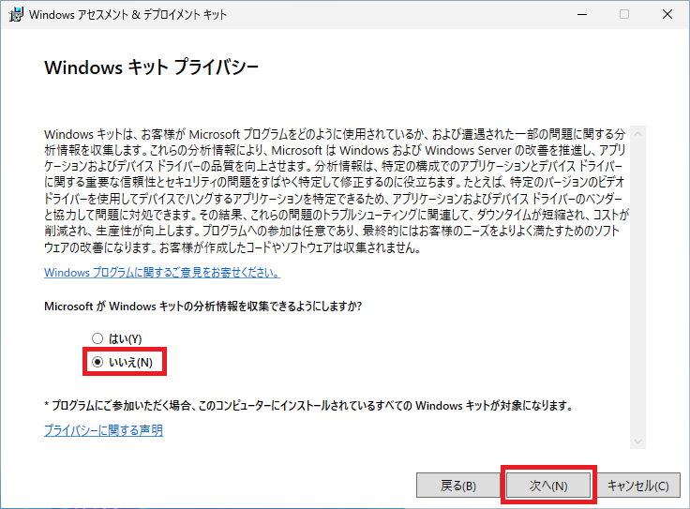Cancel setup with キャンセル(C) button
Screen dimensions: 690x509
[x=638, y=486]
